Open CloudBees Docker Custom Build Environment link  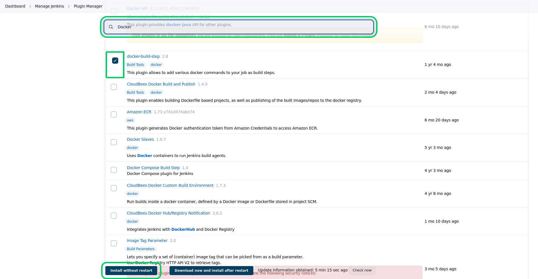170,185
